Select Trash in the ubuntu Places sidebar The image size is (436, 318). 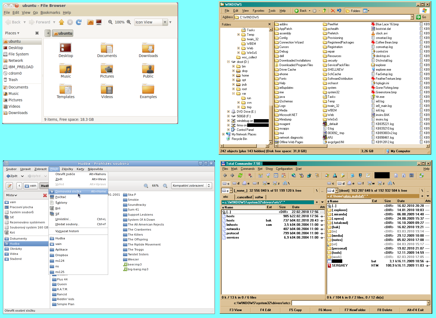[x=13, y=80]
